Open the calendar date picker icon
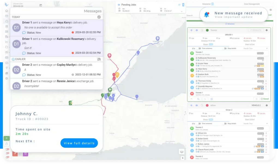Image resolution: width=278 pixels, height=164 pixels. (41, 5)
